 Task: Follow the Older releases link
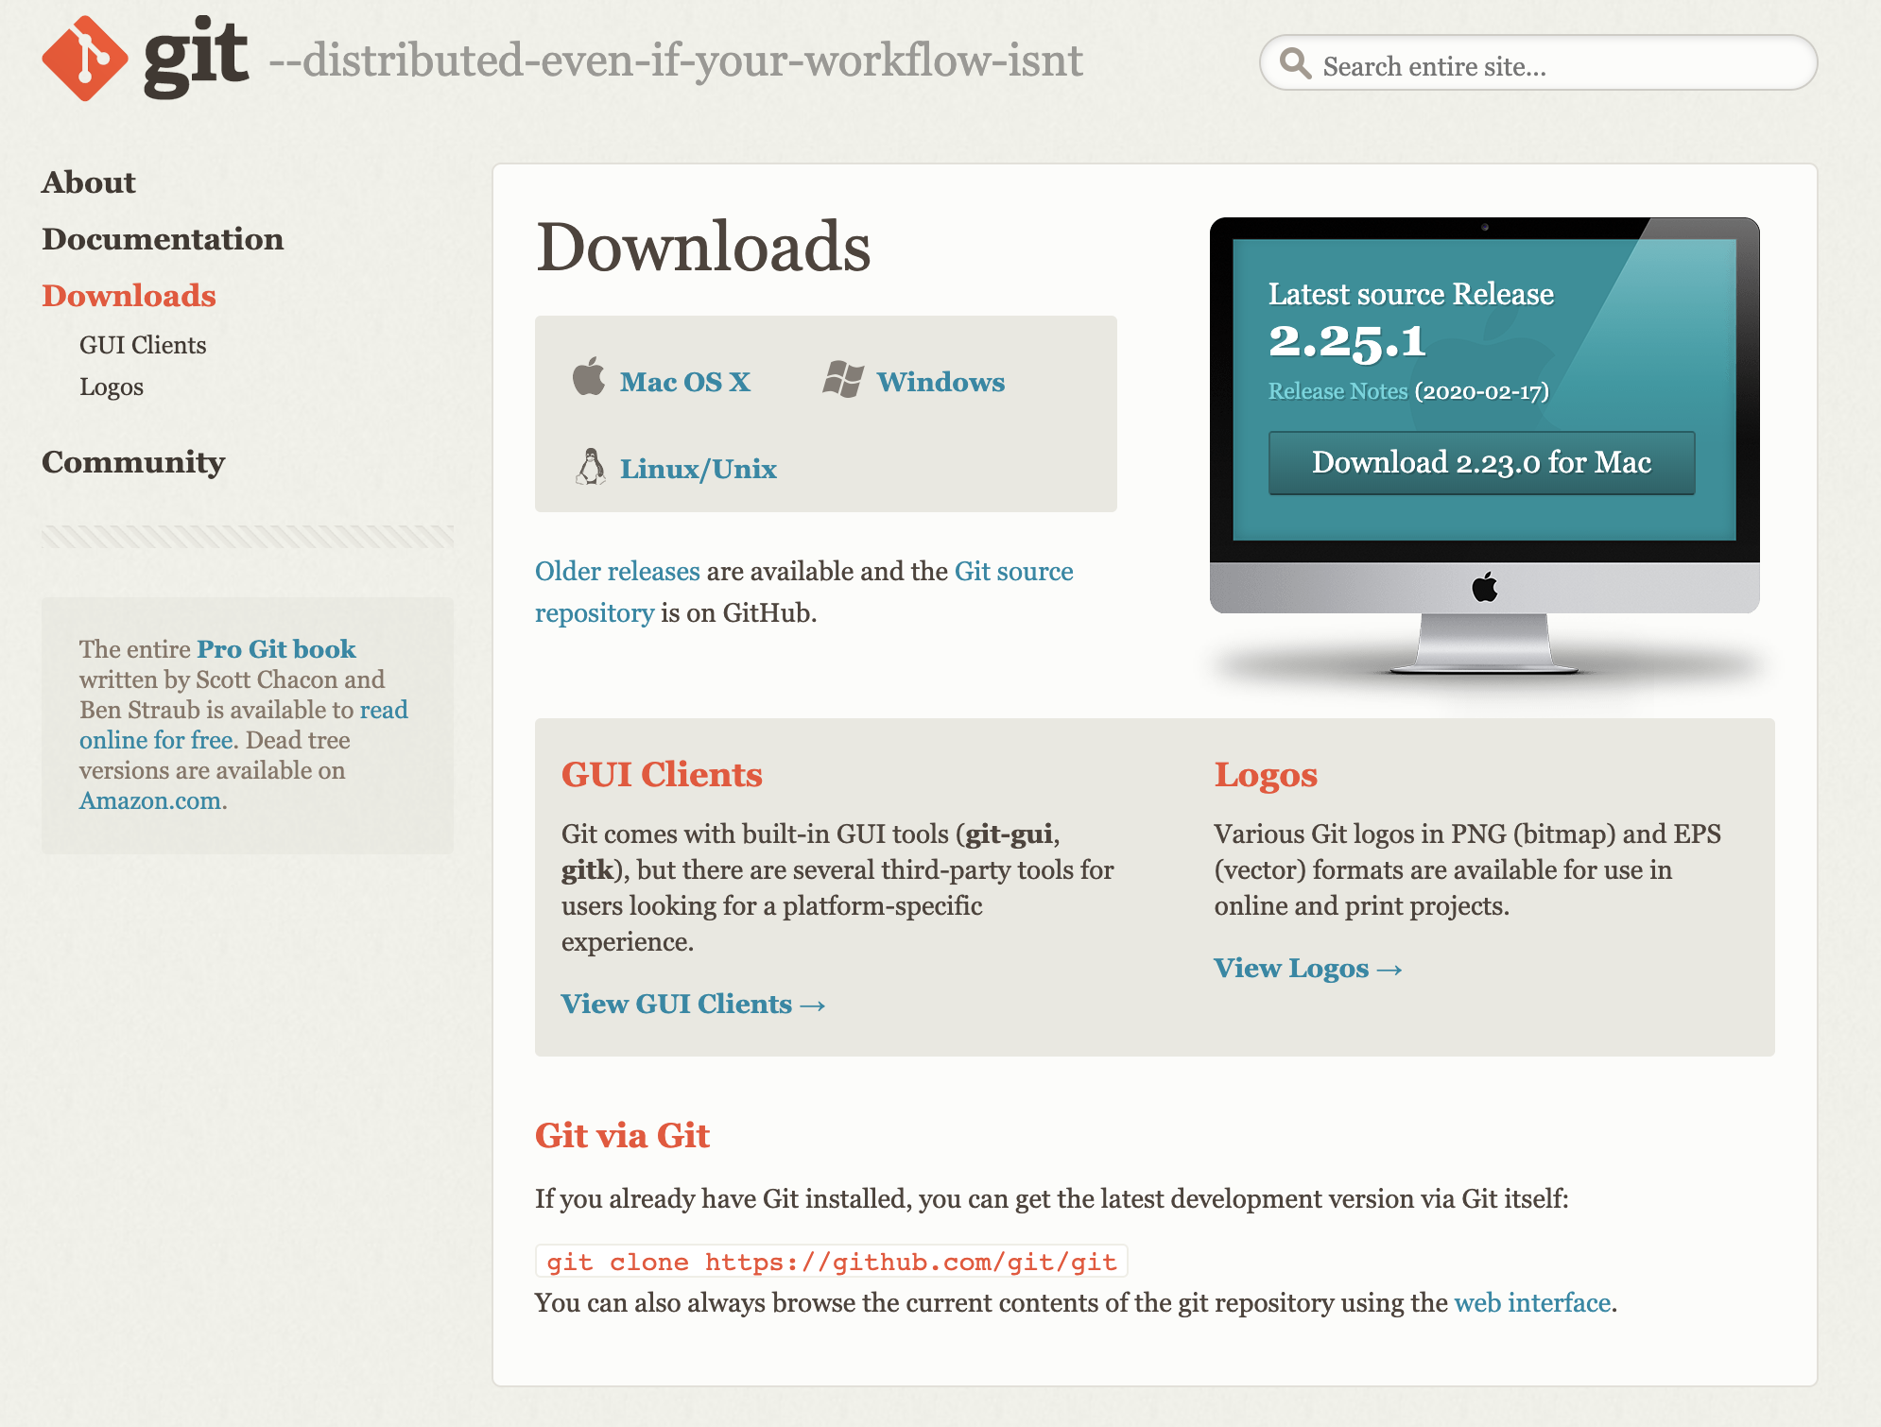(617, 571)
